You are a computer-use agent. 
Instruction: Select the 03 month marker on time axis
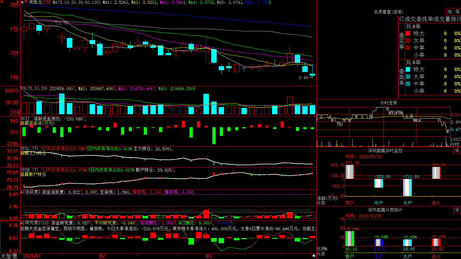pyautogui.click(x=209, y=256)
